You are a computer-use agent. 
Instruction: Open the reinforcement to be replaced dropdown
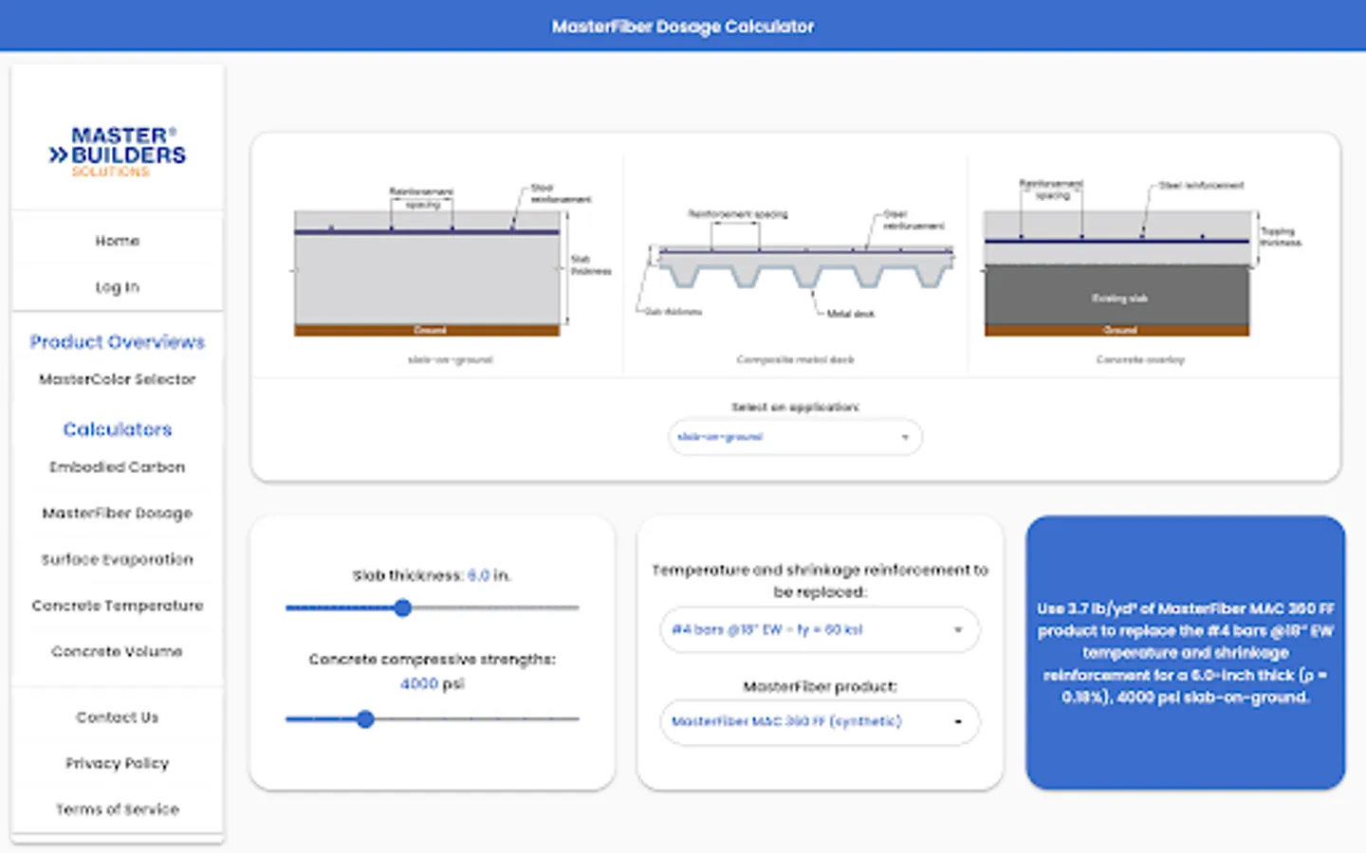coord(820,629)
